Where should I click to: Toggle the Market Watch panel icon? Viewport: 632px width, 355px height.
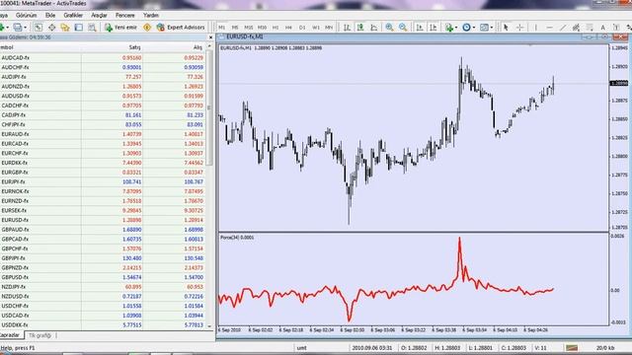(x=38, y=28)
